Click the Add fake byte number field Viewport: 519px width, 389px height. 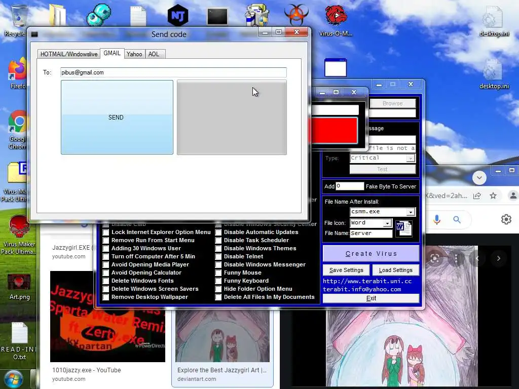click(x=350, y=186)
